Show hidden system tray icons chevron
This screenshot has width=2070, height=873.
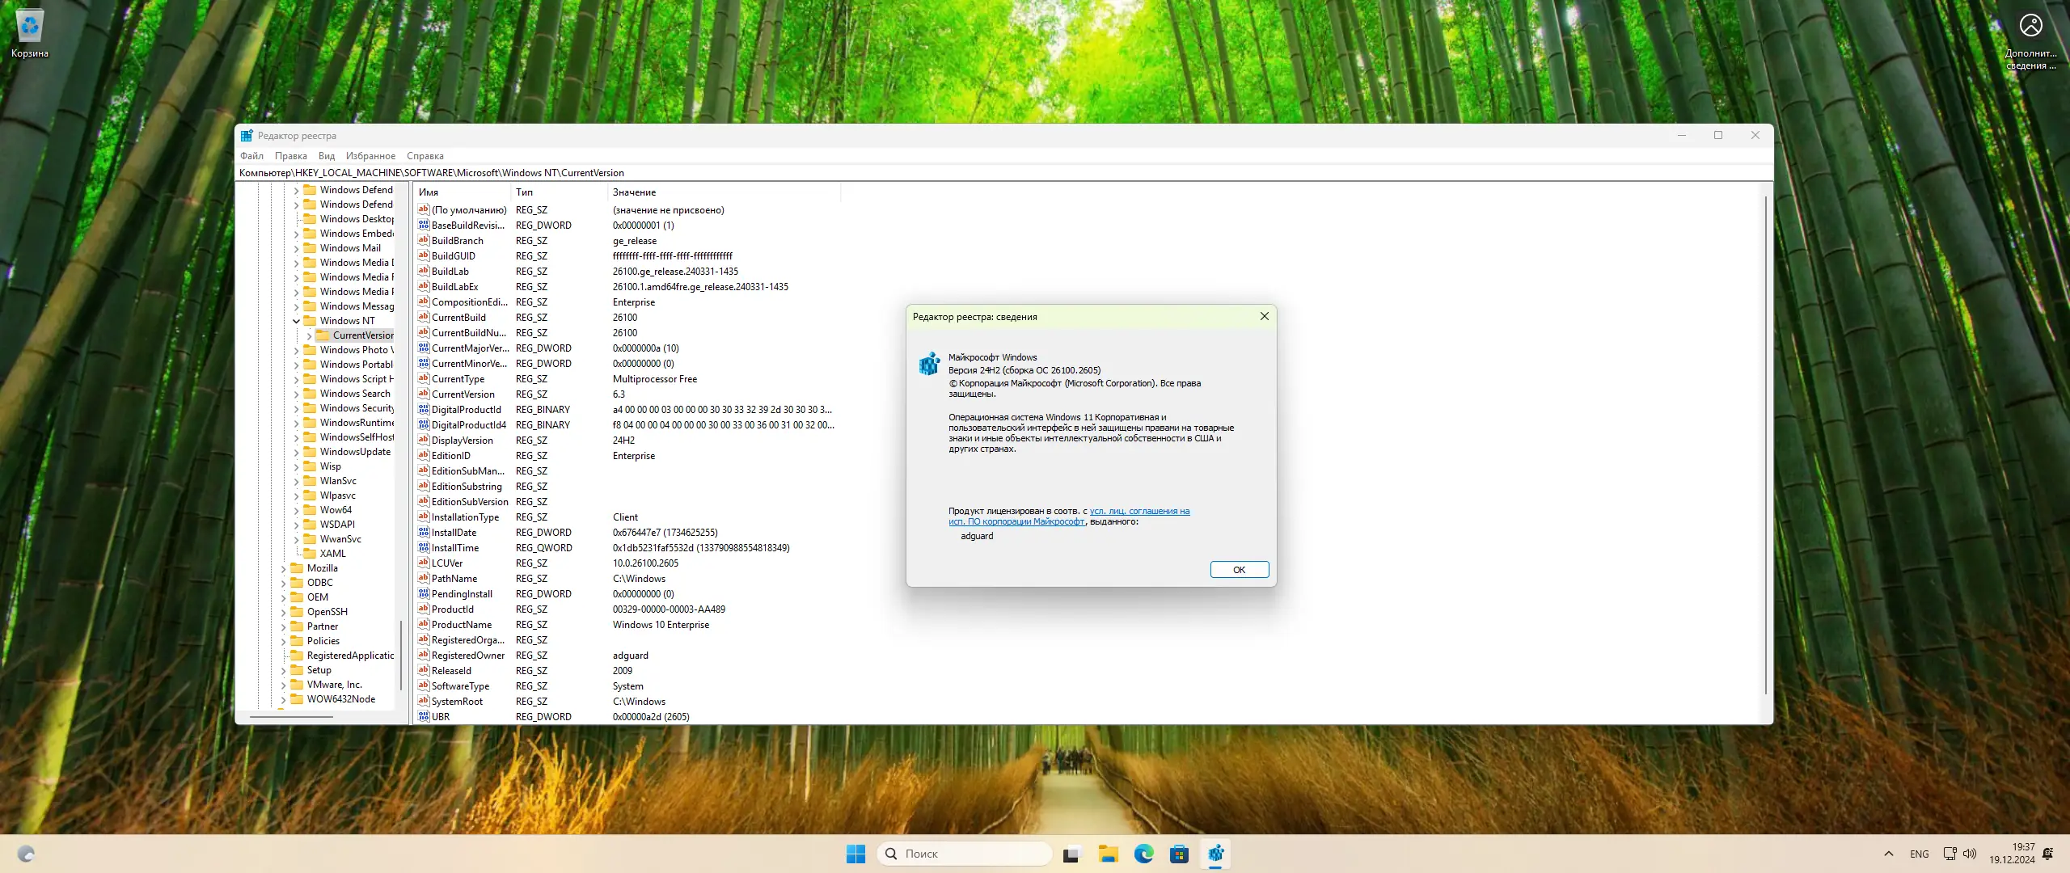pyautogui.click(x=1889, y=854)
